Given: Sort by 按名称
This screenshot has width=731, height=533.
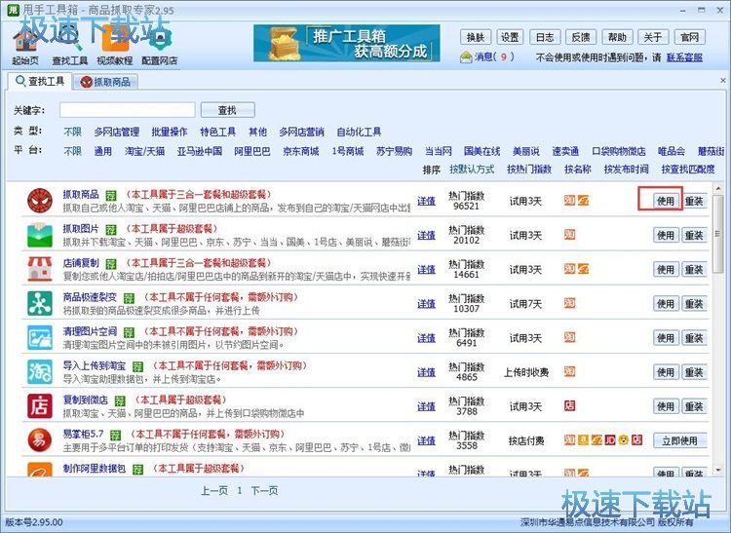Looking at the screenshot, I should point(578,170).
